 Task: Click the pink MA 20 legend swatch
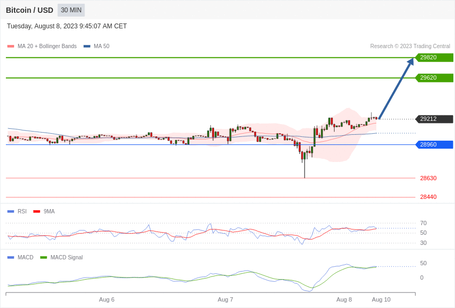11,47
